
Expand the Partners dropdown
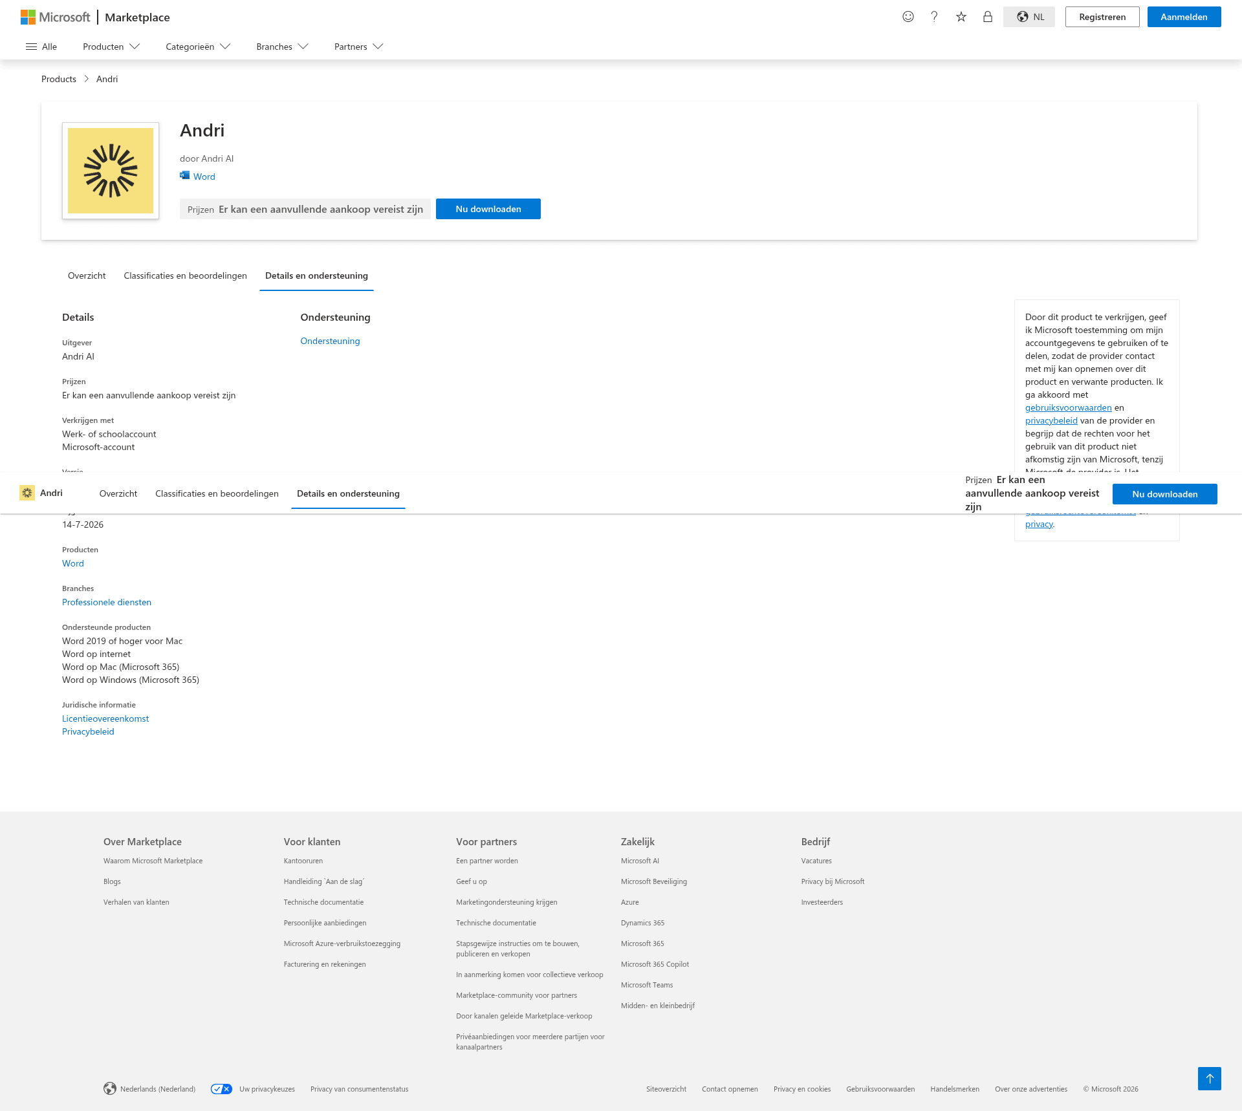(x=358, y=47)
